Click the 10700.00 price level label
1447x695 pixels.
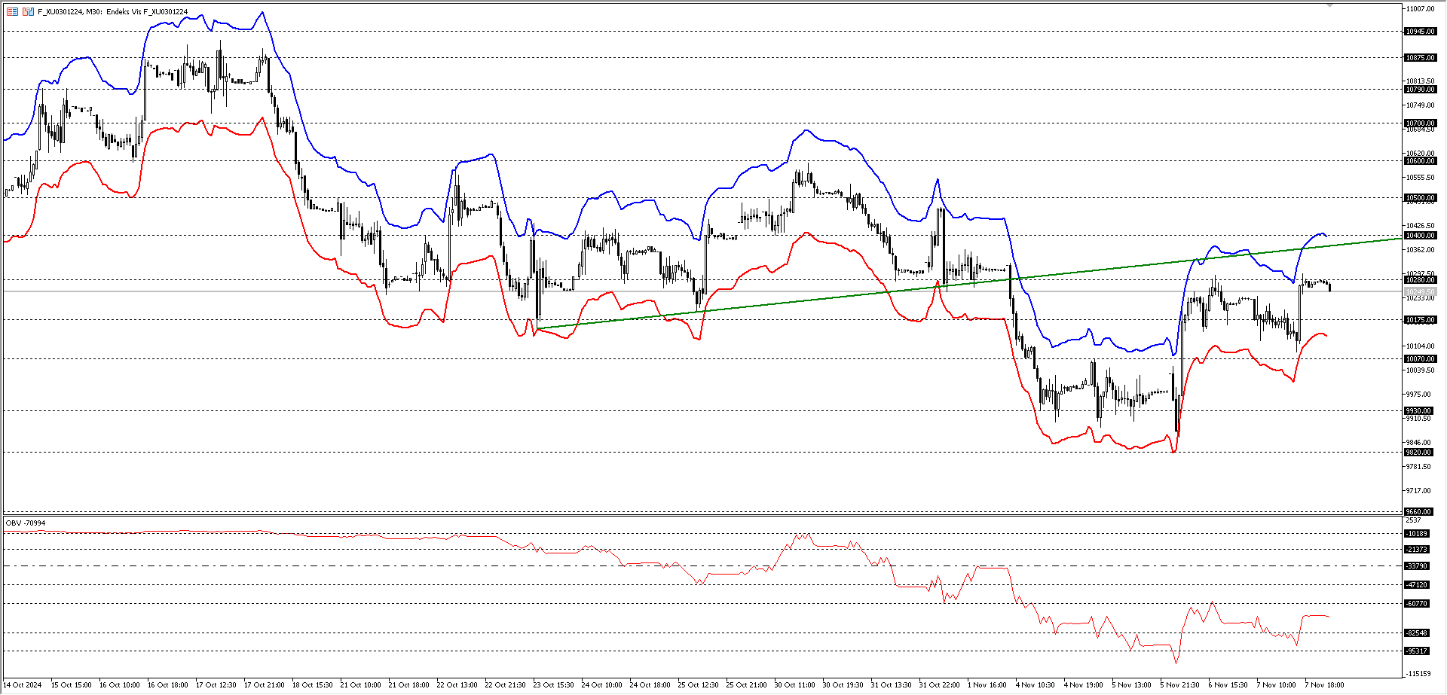click(x=1420, y=123)
